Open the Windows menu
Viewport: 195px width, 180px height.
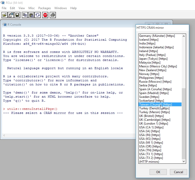[61, 8]
